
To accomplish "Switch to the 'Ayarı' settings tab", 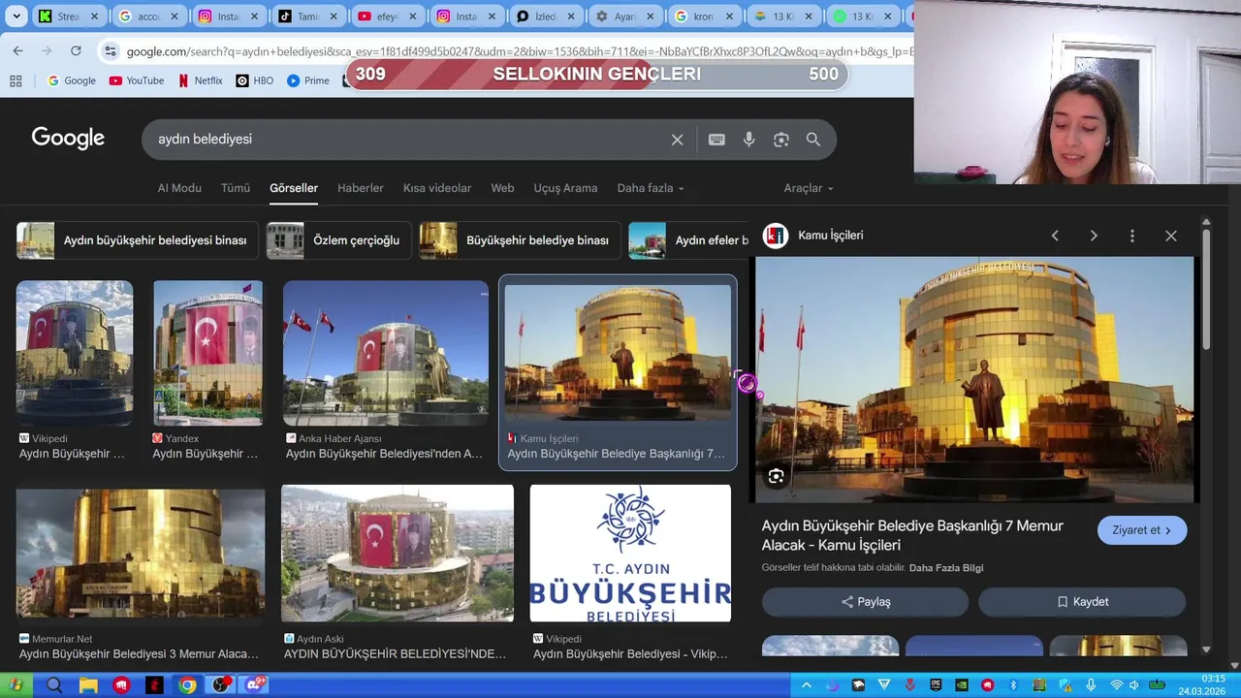I will point(624,16).
